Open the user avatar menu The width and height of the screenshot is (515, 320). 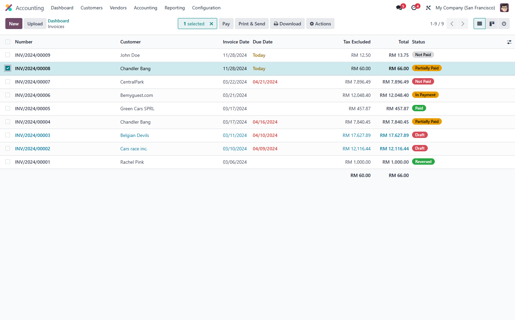(x=504, y=8)
